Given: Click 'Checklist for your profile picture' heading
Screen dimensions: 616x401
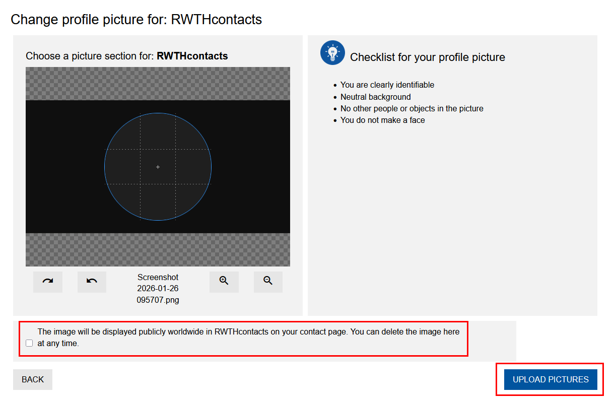Looking at the screenshot, I should pyautogui.click(x=427, y=57).
